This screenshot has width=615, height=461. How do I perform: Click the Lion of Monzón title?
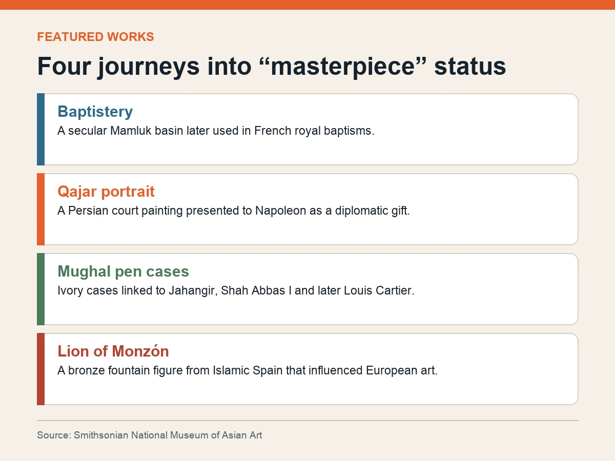point(113,351)
